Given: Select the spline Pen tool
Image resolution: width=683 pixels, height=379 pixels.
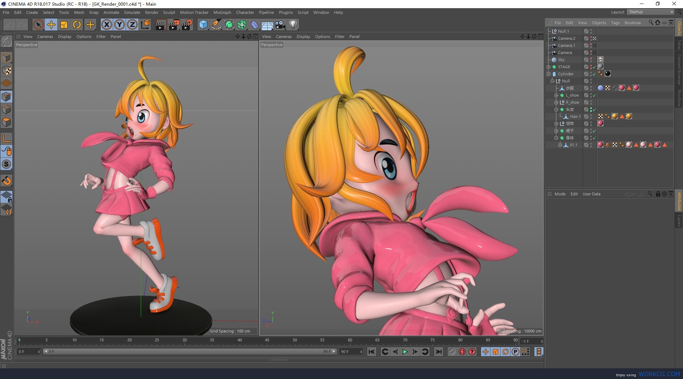Looking at the screenshot, I should (x=216, y=25).
